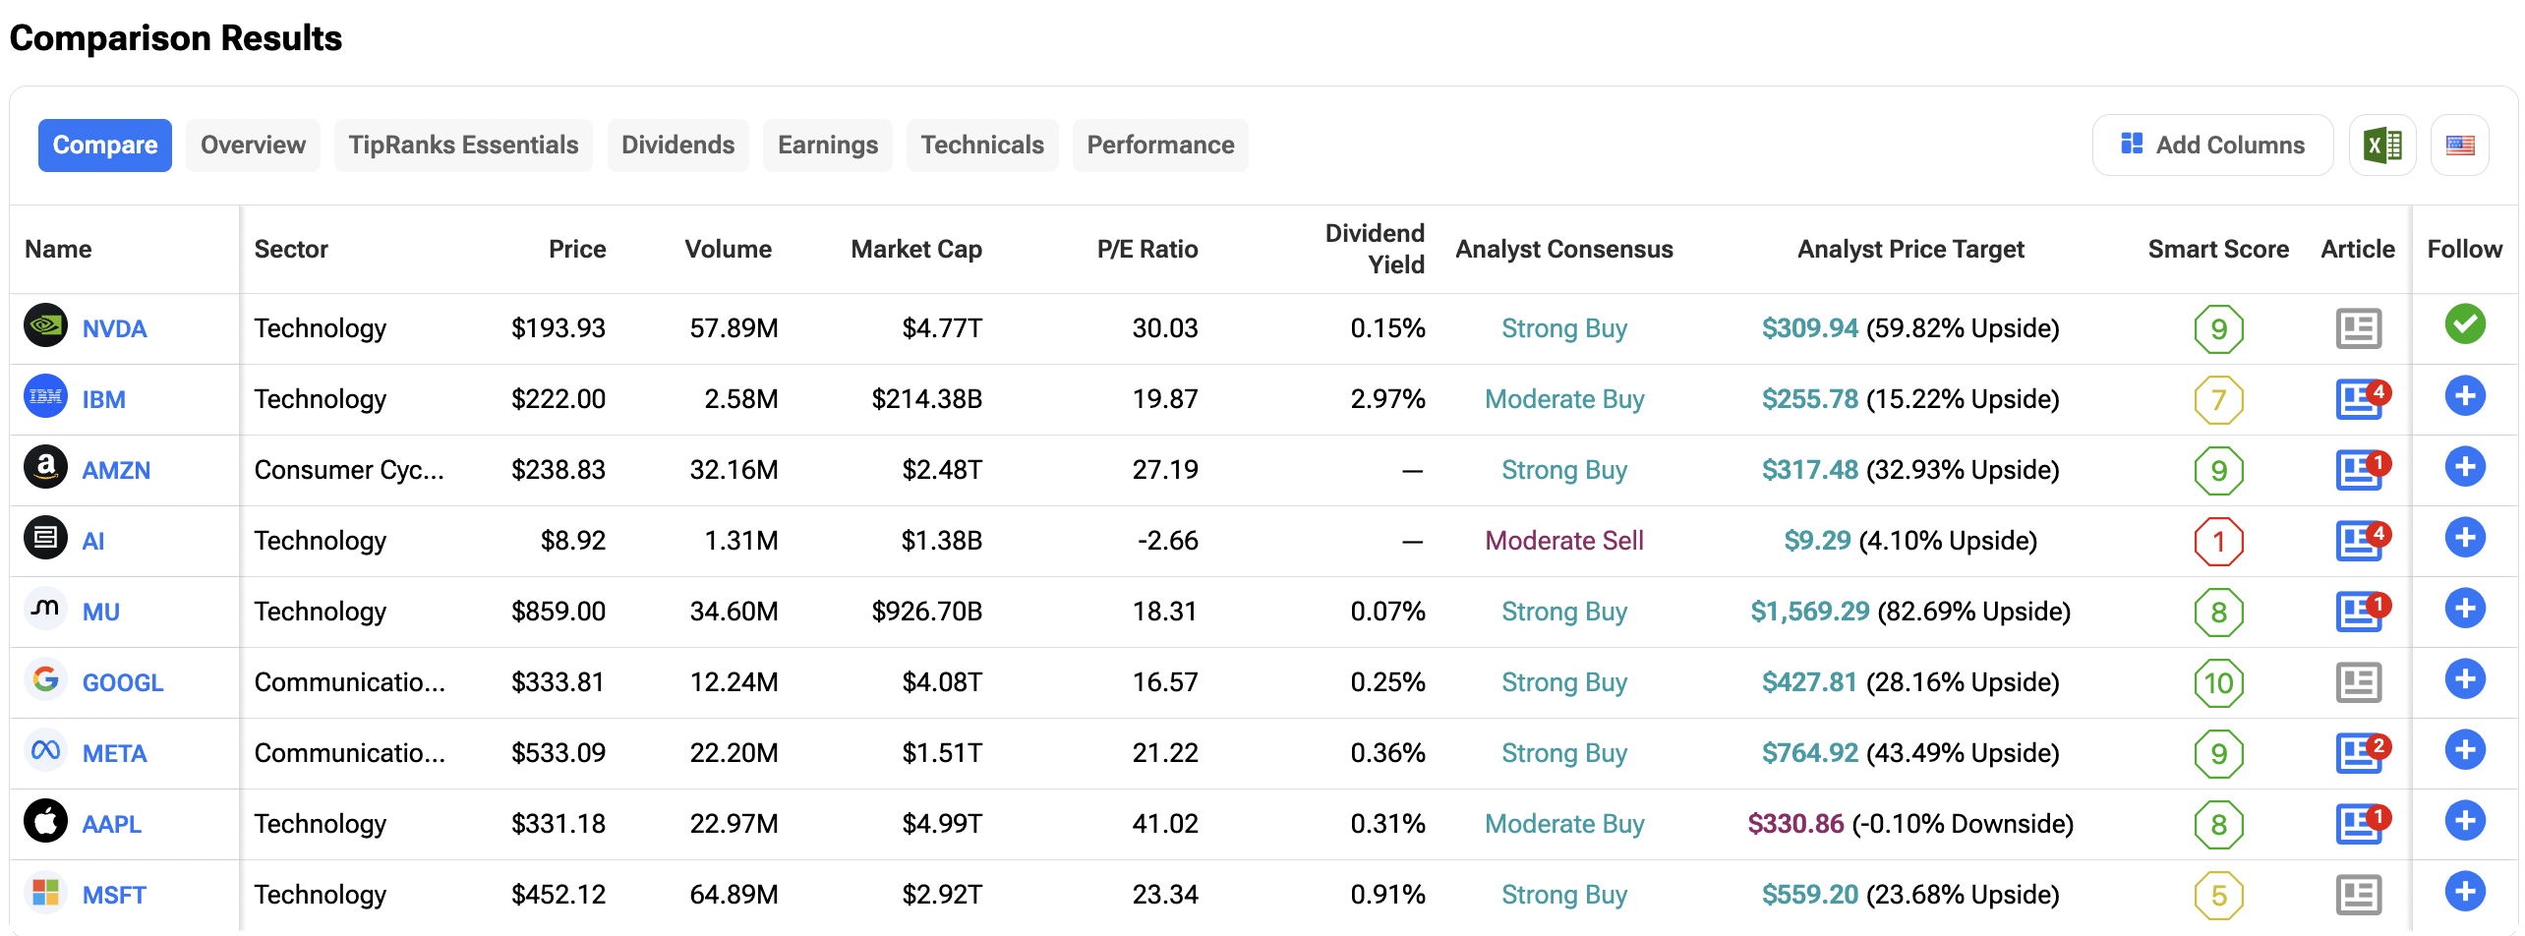Click the IBM company logo

click(45, 396)
